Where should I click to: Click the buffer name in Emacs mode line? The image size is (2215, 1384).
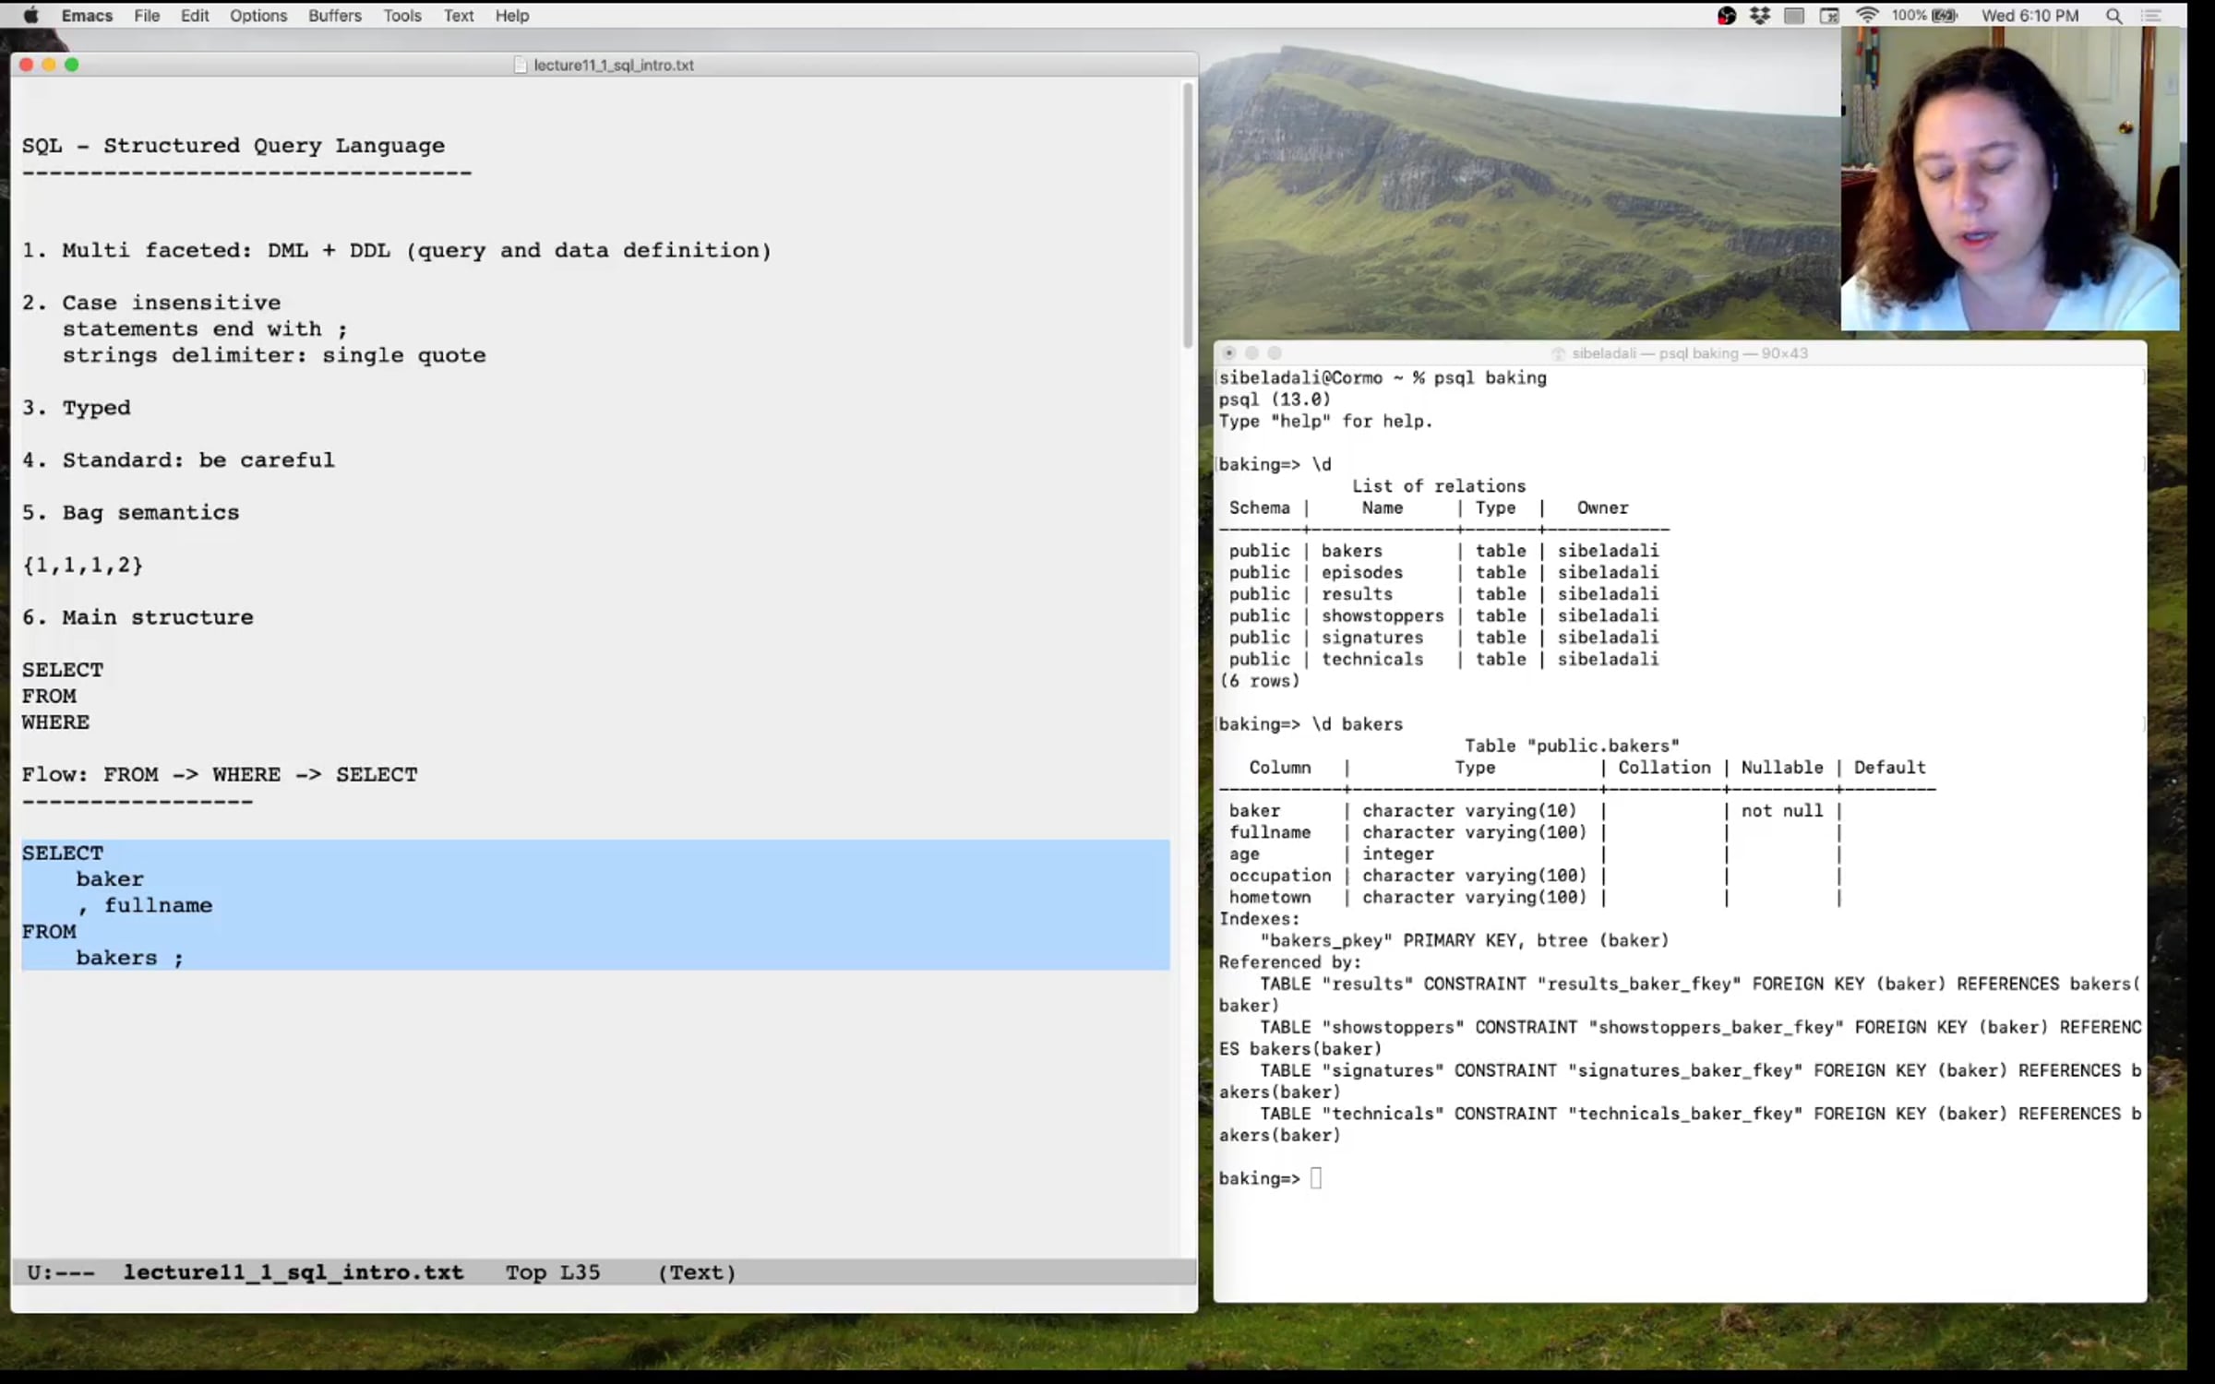293,1272
